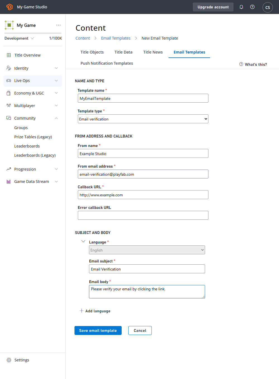Click the Template name field
The image size is (279, 379).
tap(143, 98)
